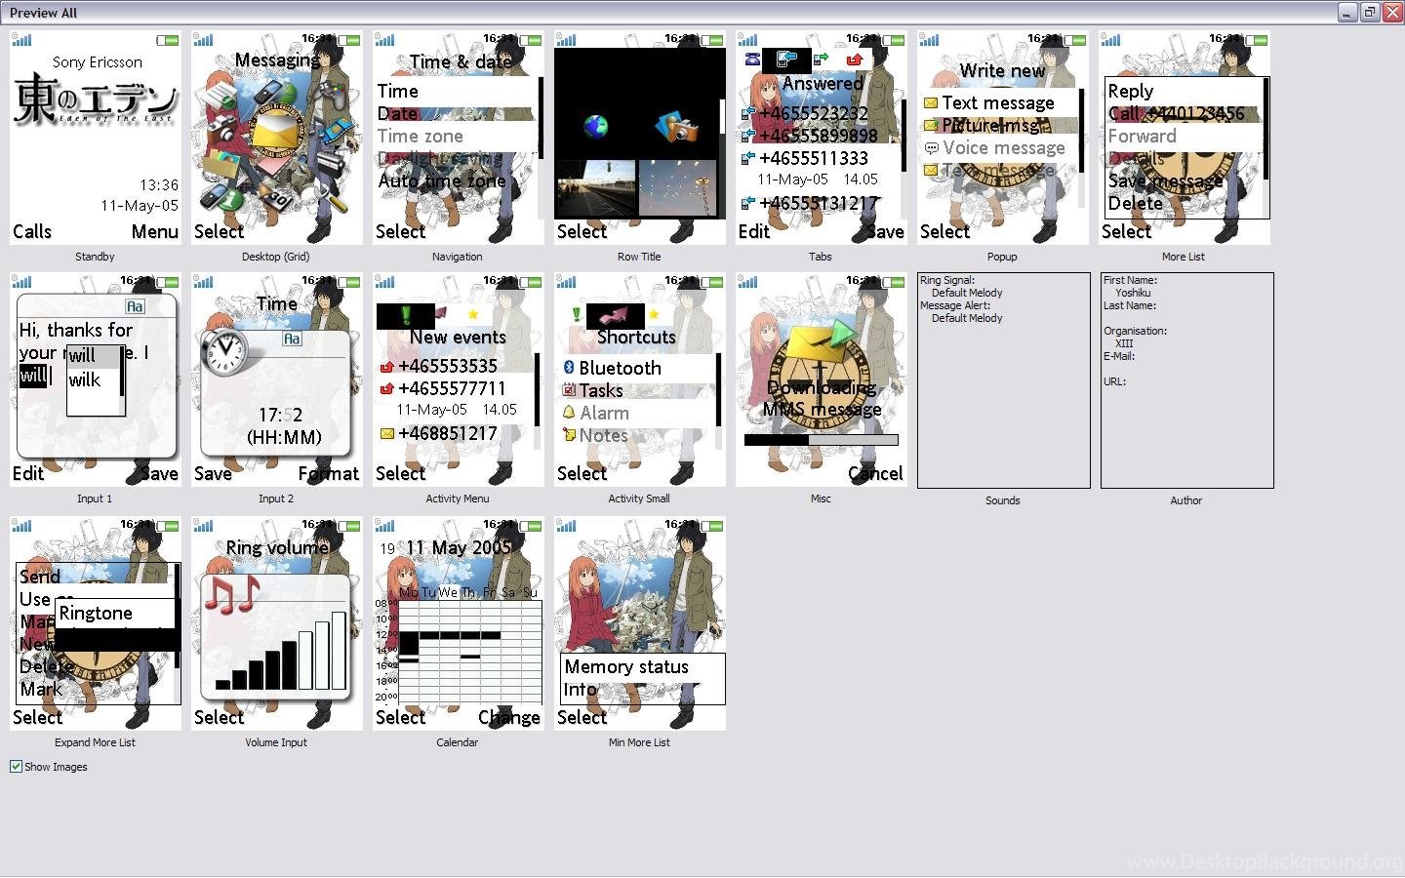Click the Alarm bell icon in Shortcuts list
This screenshot has width=1405, height=878.
[568, 413]
